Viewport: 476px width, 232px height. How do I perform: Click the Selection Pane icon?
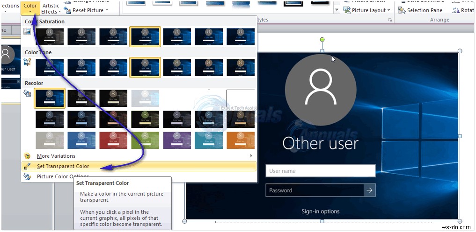pos(402,10)
